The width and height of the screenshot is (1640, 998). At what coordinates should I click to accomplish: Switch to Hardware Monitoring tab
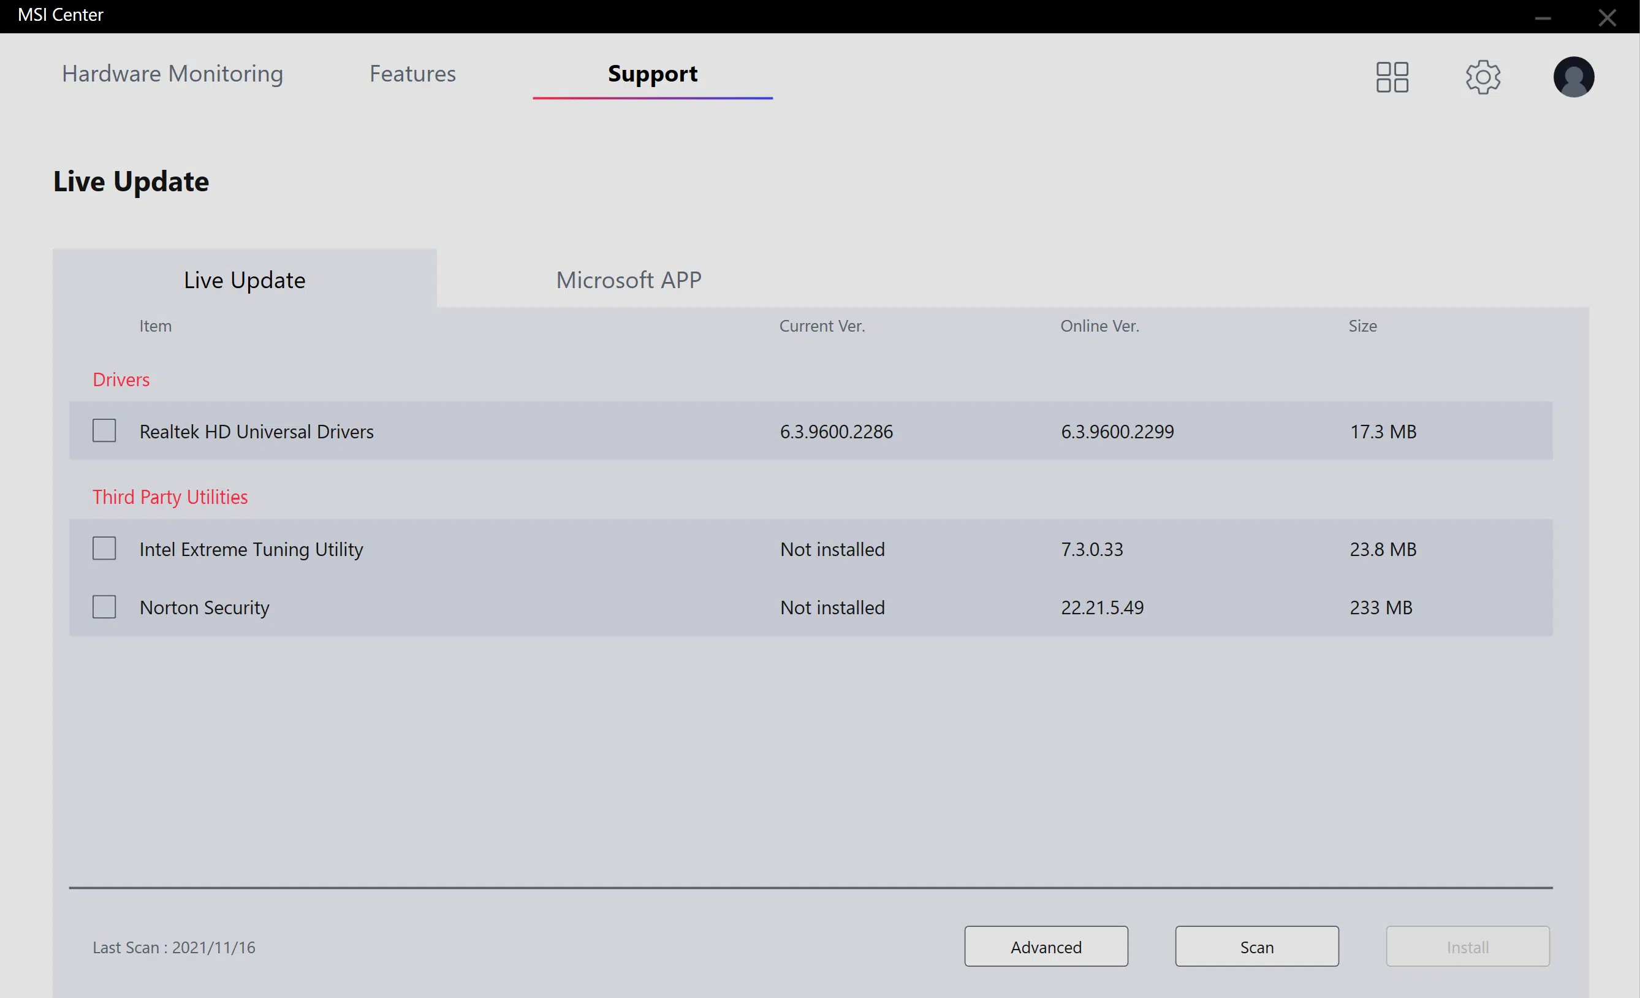click(172, 73)
